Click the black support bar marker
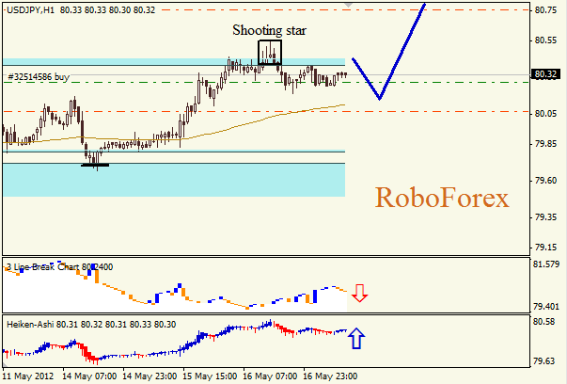The height and width of the screenshot is (384, 567). tap(95, 166)
